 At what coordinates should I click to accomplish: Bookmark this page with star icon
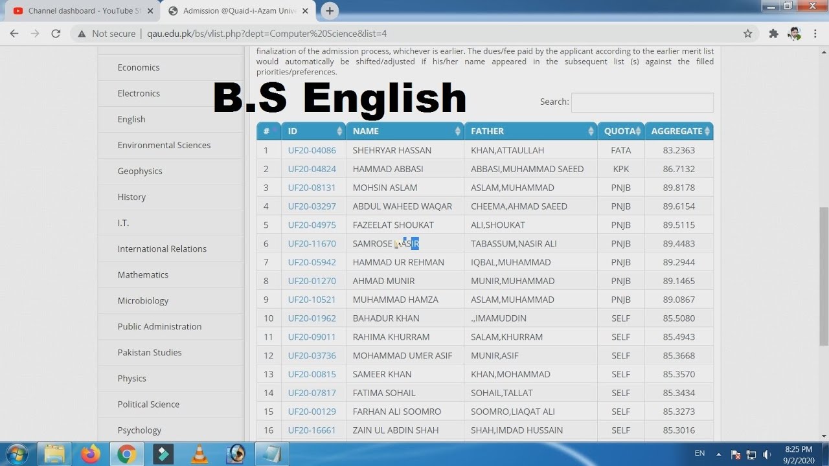748,34
